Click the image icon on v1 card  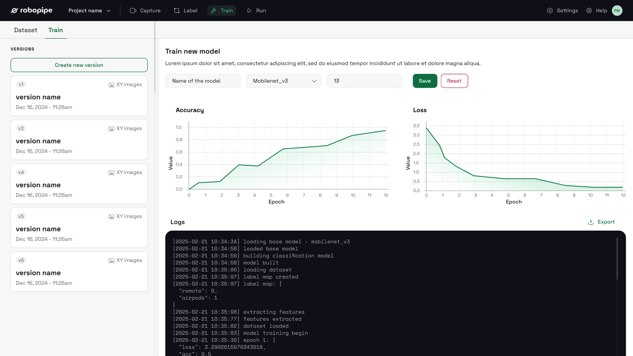pyautogui.click(x=112, y=85)
